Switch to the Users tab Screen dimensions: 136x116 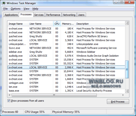tap(81, 15)
